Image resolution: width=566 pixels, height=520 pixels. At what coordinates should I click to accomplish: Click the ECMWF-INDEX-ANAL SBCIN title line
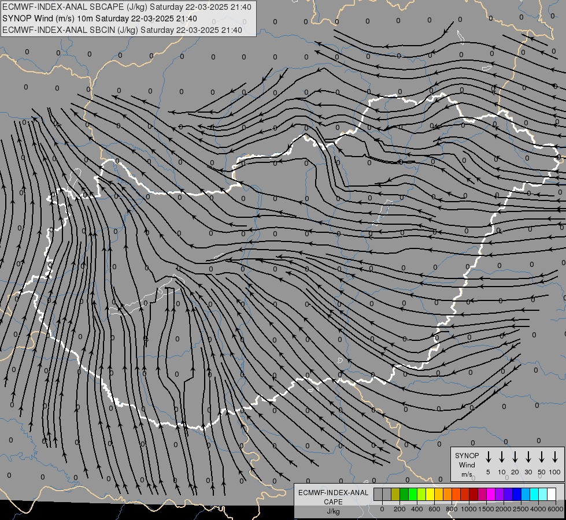[122, 30]
